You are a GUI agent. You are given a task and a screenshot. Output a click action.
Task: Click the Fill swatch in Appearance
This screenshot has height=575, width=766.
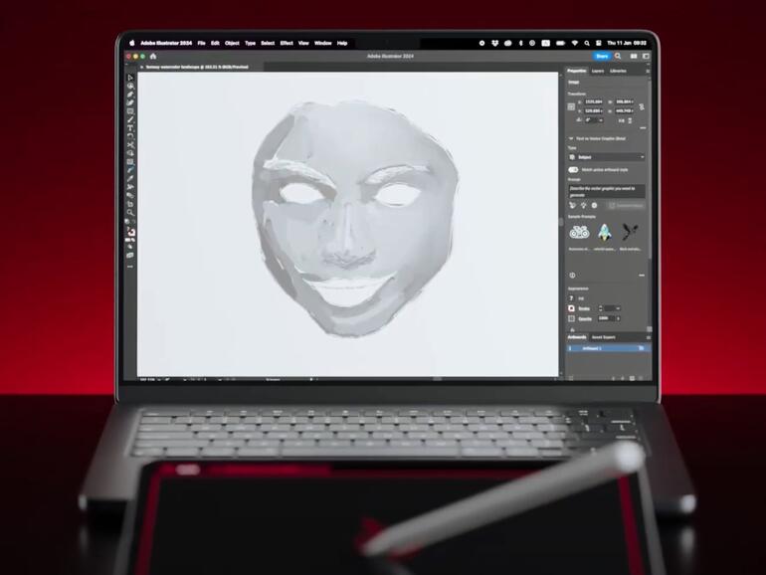coord(571,298)
